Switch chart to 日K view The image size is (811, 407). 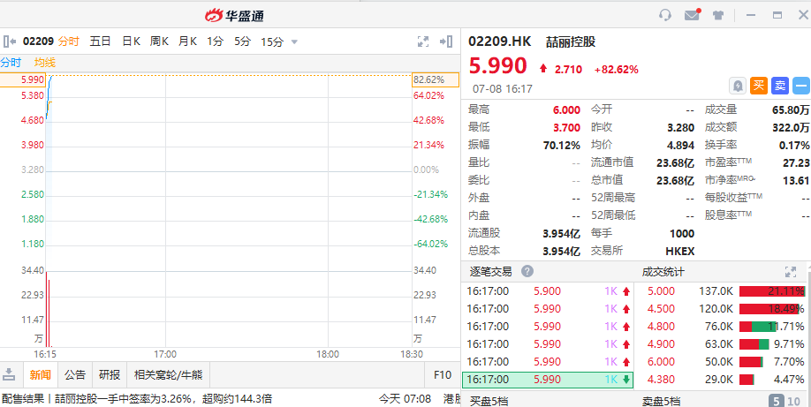131,41
